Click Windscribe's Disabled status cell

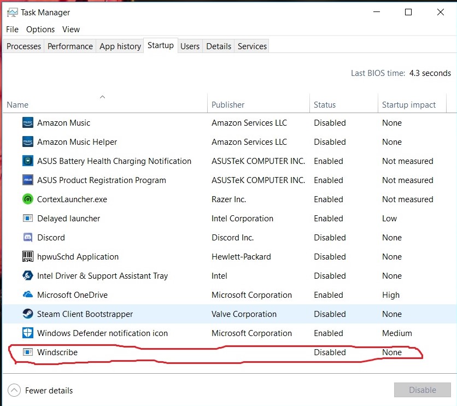coord(330,352)
